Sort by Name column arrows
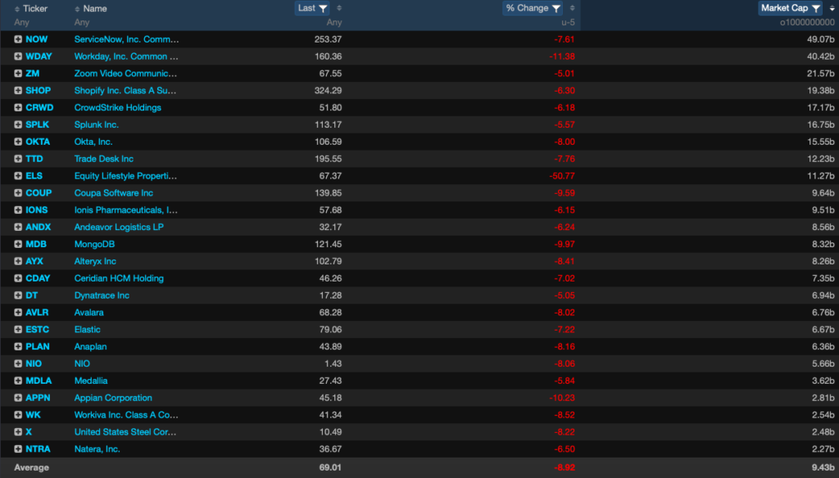 tap(77, 9)
